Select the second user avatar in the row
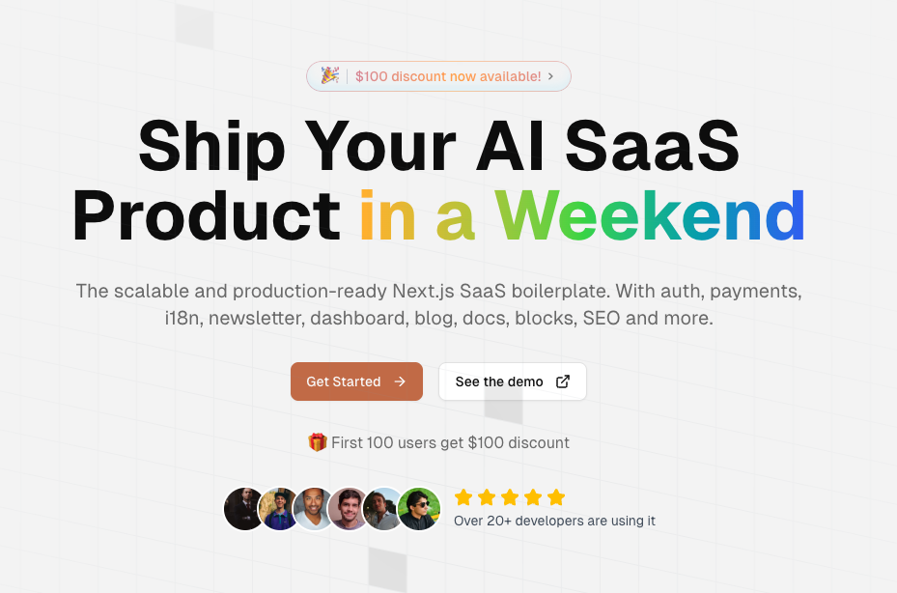 click(279, 509)
